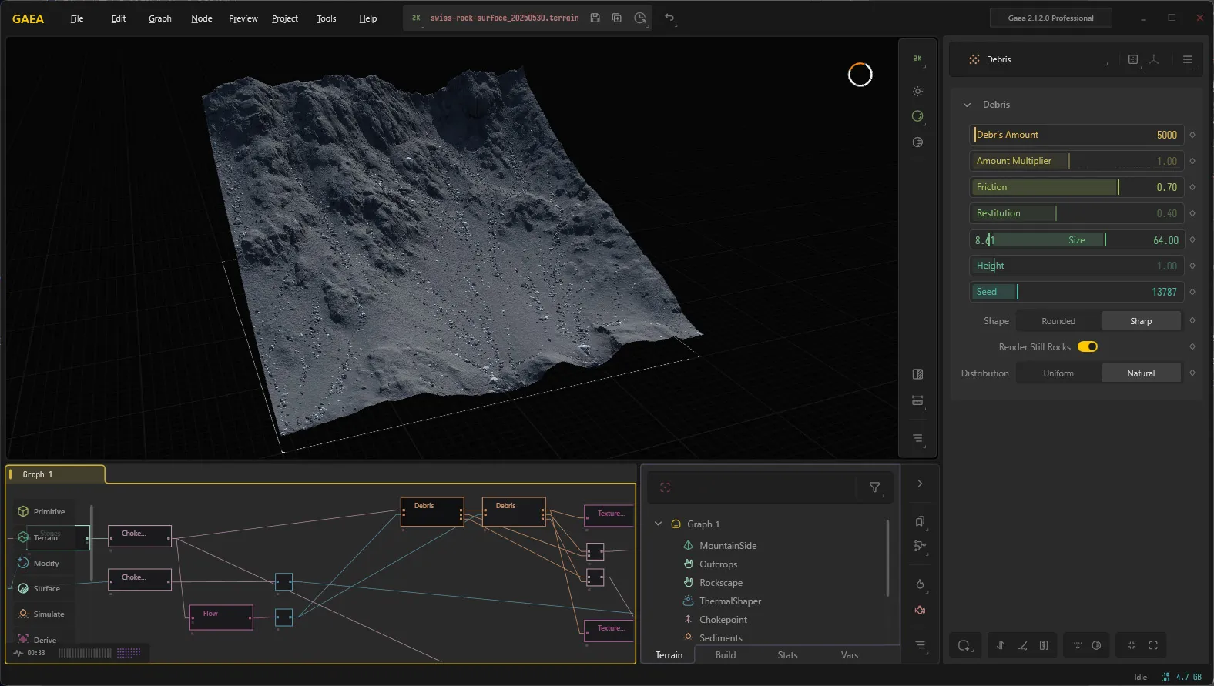Expand the side panel chevron arrow
The height and width of the screenshot is (686, 1214).
coord(920,484)
